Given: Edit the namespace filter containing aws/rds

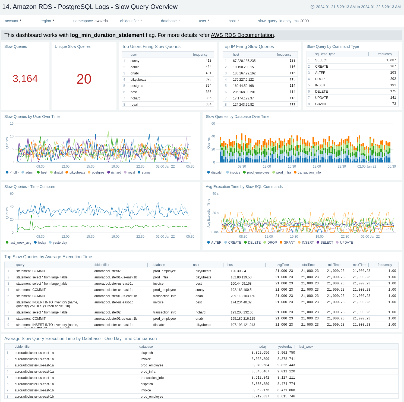Looking at the screenshot, I should 103,21.
